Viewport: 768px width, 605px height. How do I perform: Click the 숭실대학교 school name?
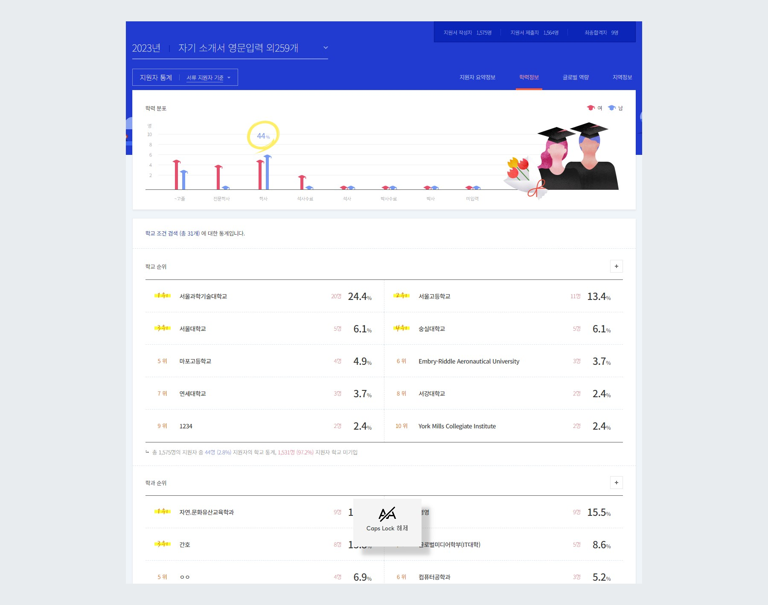(x=432, y=329)
